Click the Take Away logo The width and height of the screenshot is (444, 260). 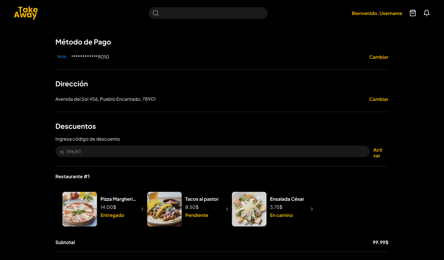tap(26, 13)
